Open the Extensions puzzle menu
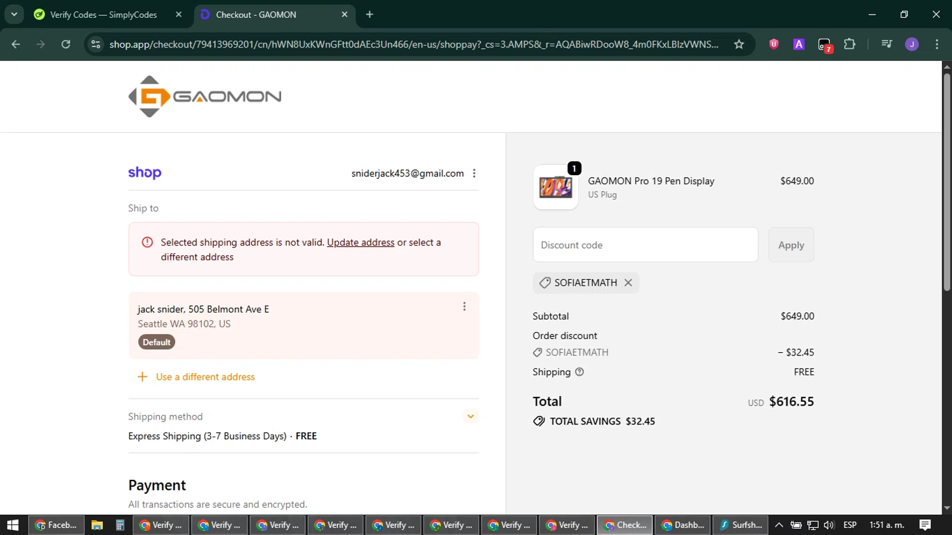 tap(850, 44)
